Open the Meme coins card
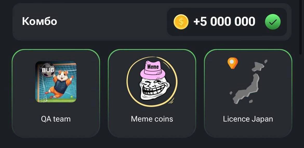The width and height of the screenshot is (304, 148). click(x=152, y=93)
